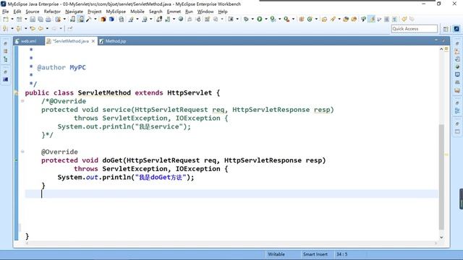Go forward with yellow right arrow
463x260 pixels.
(x=54, y=29)
